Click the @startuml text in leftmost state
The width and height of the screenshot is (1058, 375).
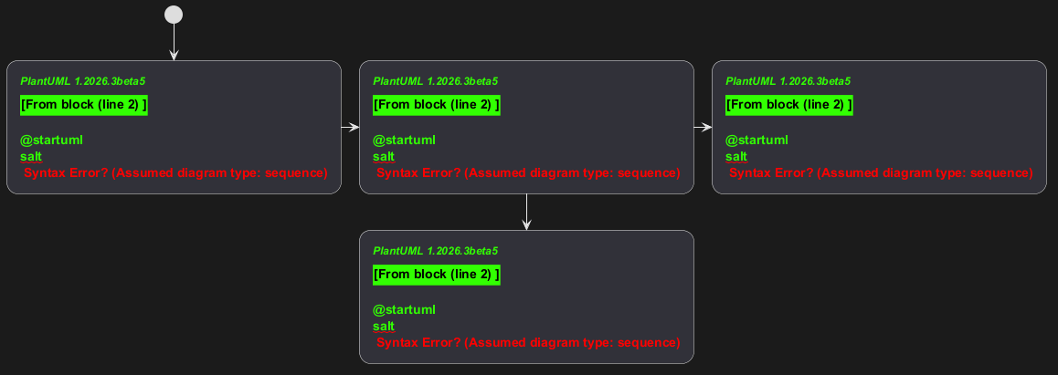(x=51, y=140)
